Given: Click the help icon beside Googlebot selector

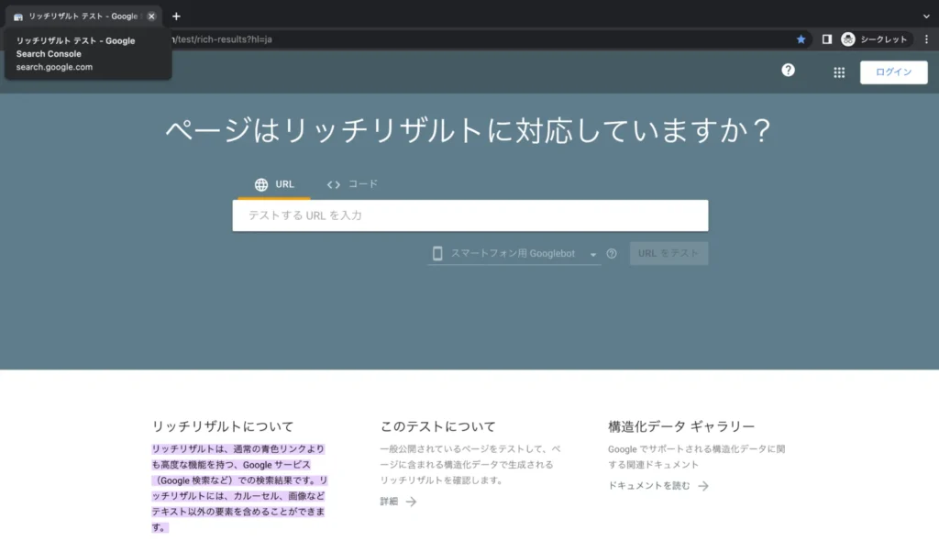Looking at the screenshot, I should pyautogui.click(x=612, y=253).
